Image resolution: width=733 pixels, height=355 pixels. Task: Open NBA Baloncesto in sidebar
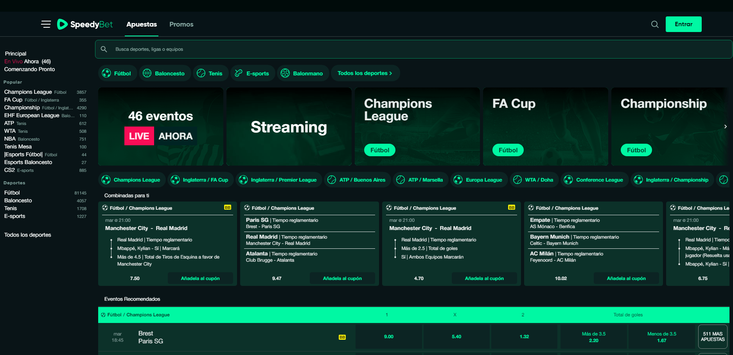pos(45,139)
